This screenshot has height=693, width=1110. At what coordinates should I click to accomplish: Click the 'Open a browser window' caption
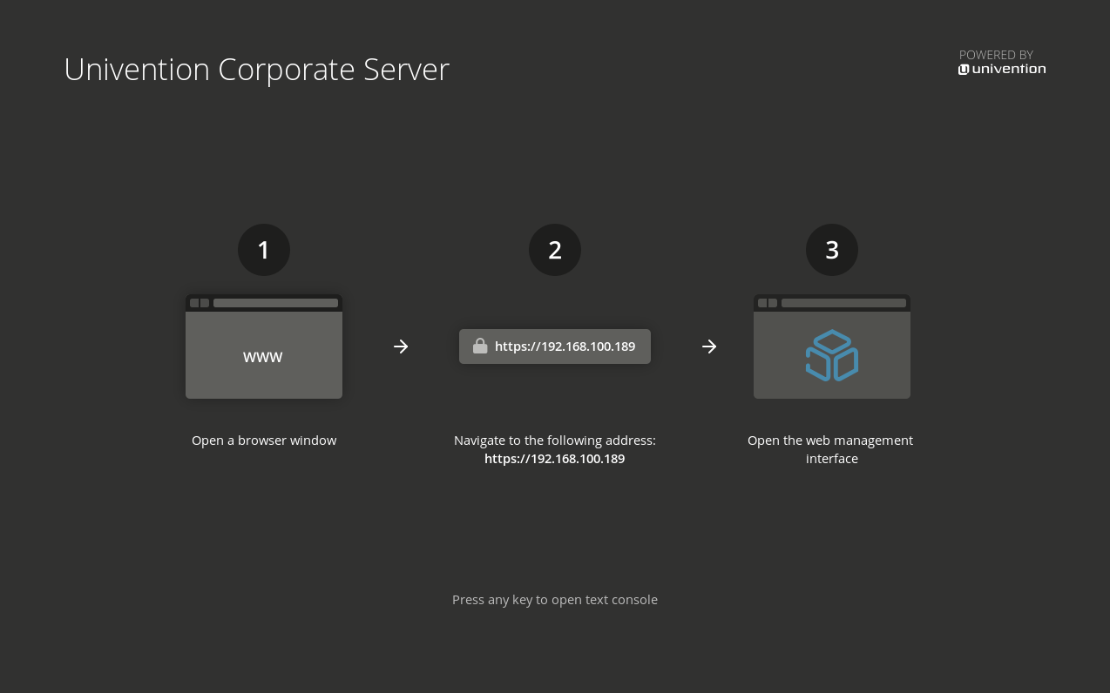tap(264, 441)
